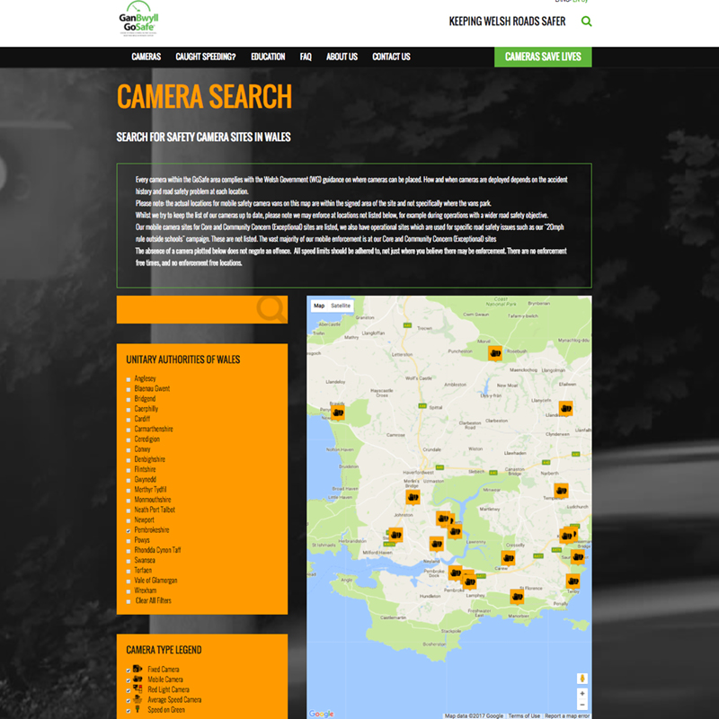Image resolution: width=719 pixels, height=719 pixels.
Task: Open the Cameras menu
Action: click(146, 57)
